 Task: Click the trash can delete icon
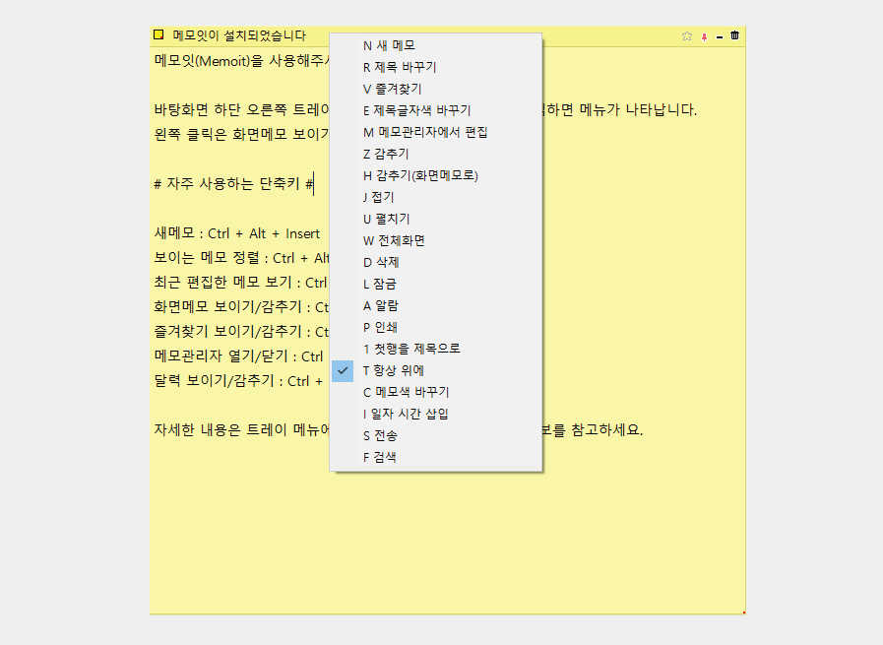(x=735, y=35)
